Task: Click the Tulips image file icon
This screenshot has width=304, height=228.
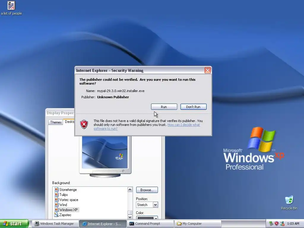Action: tap(56, 194)
